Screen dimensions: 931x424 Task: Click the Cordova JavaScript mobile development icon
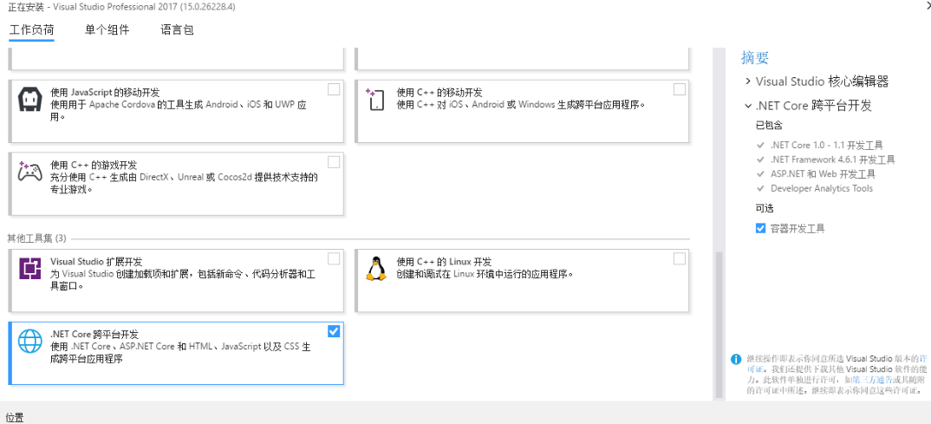click(29, 99)
